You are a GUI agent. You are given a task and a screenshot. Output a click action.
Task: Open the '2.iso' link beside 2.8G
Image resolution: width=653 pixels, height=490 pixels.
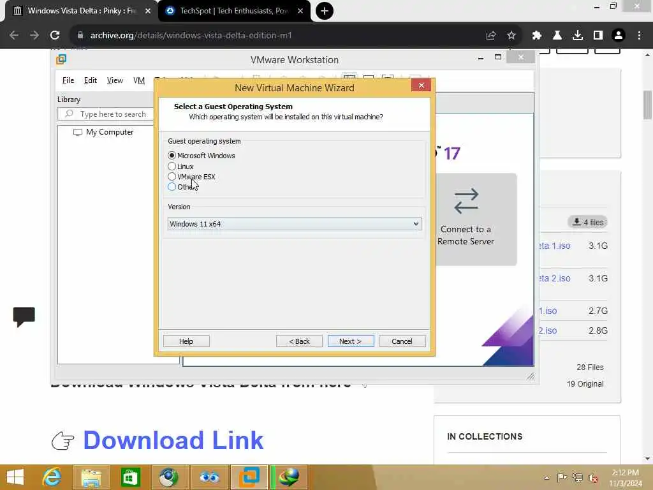[x=548, y=330]
